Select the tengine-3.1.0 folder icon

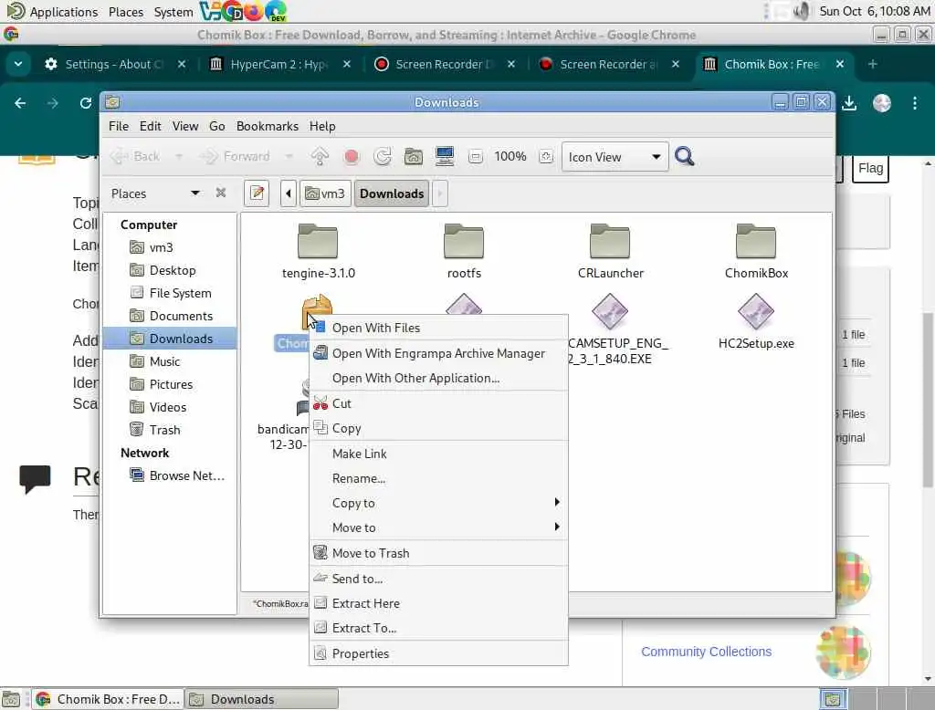tap(318, 242)
